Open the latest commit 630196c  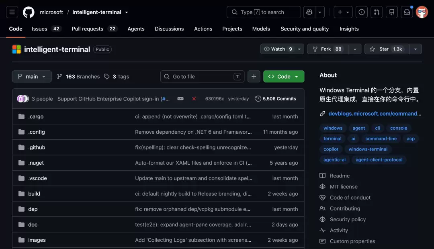click(x=215, y=99)
